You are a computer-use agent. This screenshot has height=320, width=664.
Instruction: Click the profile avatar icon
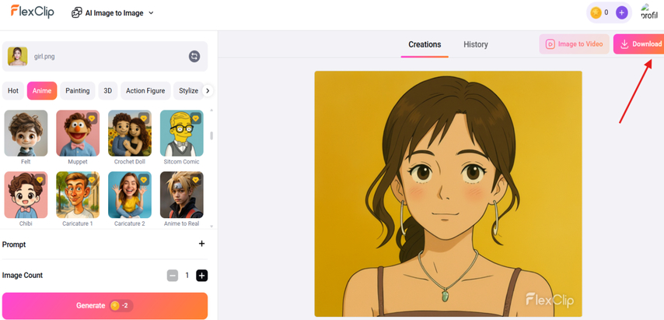[648, 12]
